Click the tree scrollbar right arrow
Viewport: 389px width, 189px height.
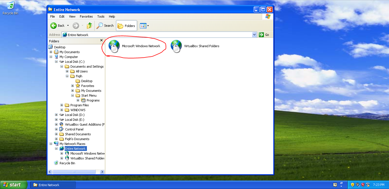click(103, 172)
